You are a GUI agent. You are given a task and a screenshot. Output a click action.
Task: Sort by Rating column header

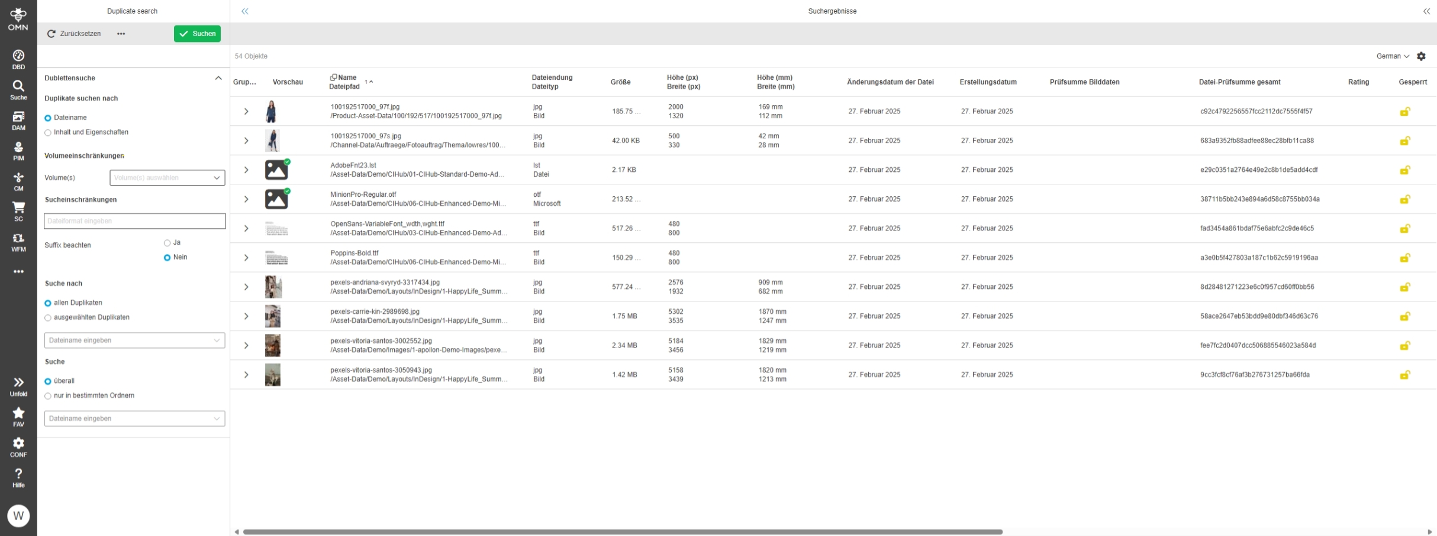pyautogui.click(x=1358, y=82)
